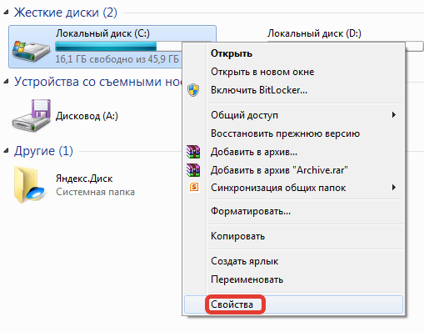Image resolution: width=424 pixels, height=332 pixels.
Task: Click the Локальный диск (D:) label
Action: click(314, 33)
